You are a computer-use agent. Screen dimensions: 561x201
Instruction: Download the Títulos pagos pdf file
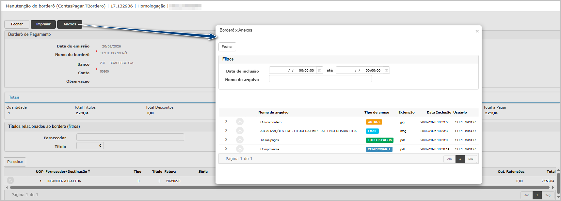click(x=240, y=140)
